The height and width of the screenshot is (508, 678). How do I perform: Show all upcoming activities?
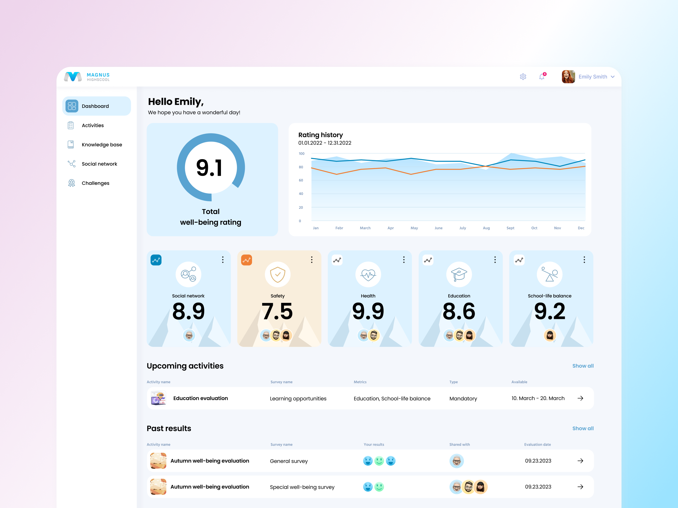click(583, 365)
